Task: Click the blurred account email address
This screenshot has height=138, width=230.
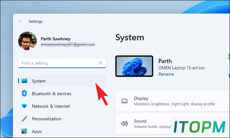Action: click(68, 45)
